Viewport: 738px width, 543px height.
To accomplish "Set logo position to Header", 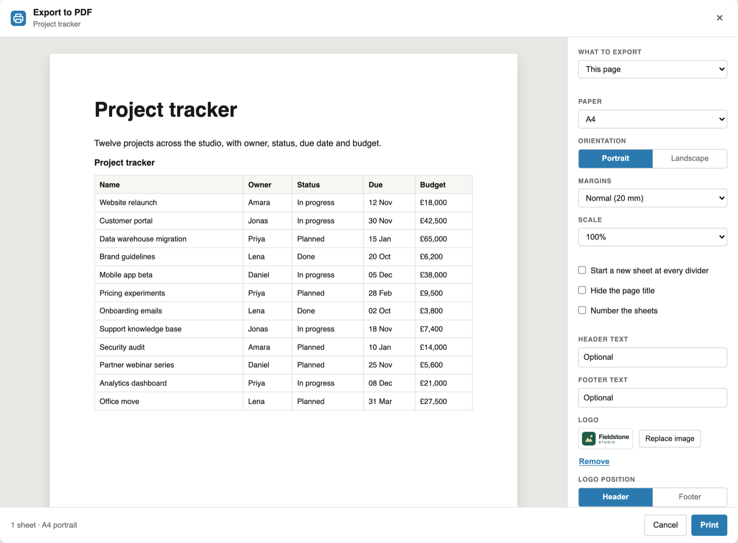I will (x=615, y=497).
